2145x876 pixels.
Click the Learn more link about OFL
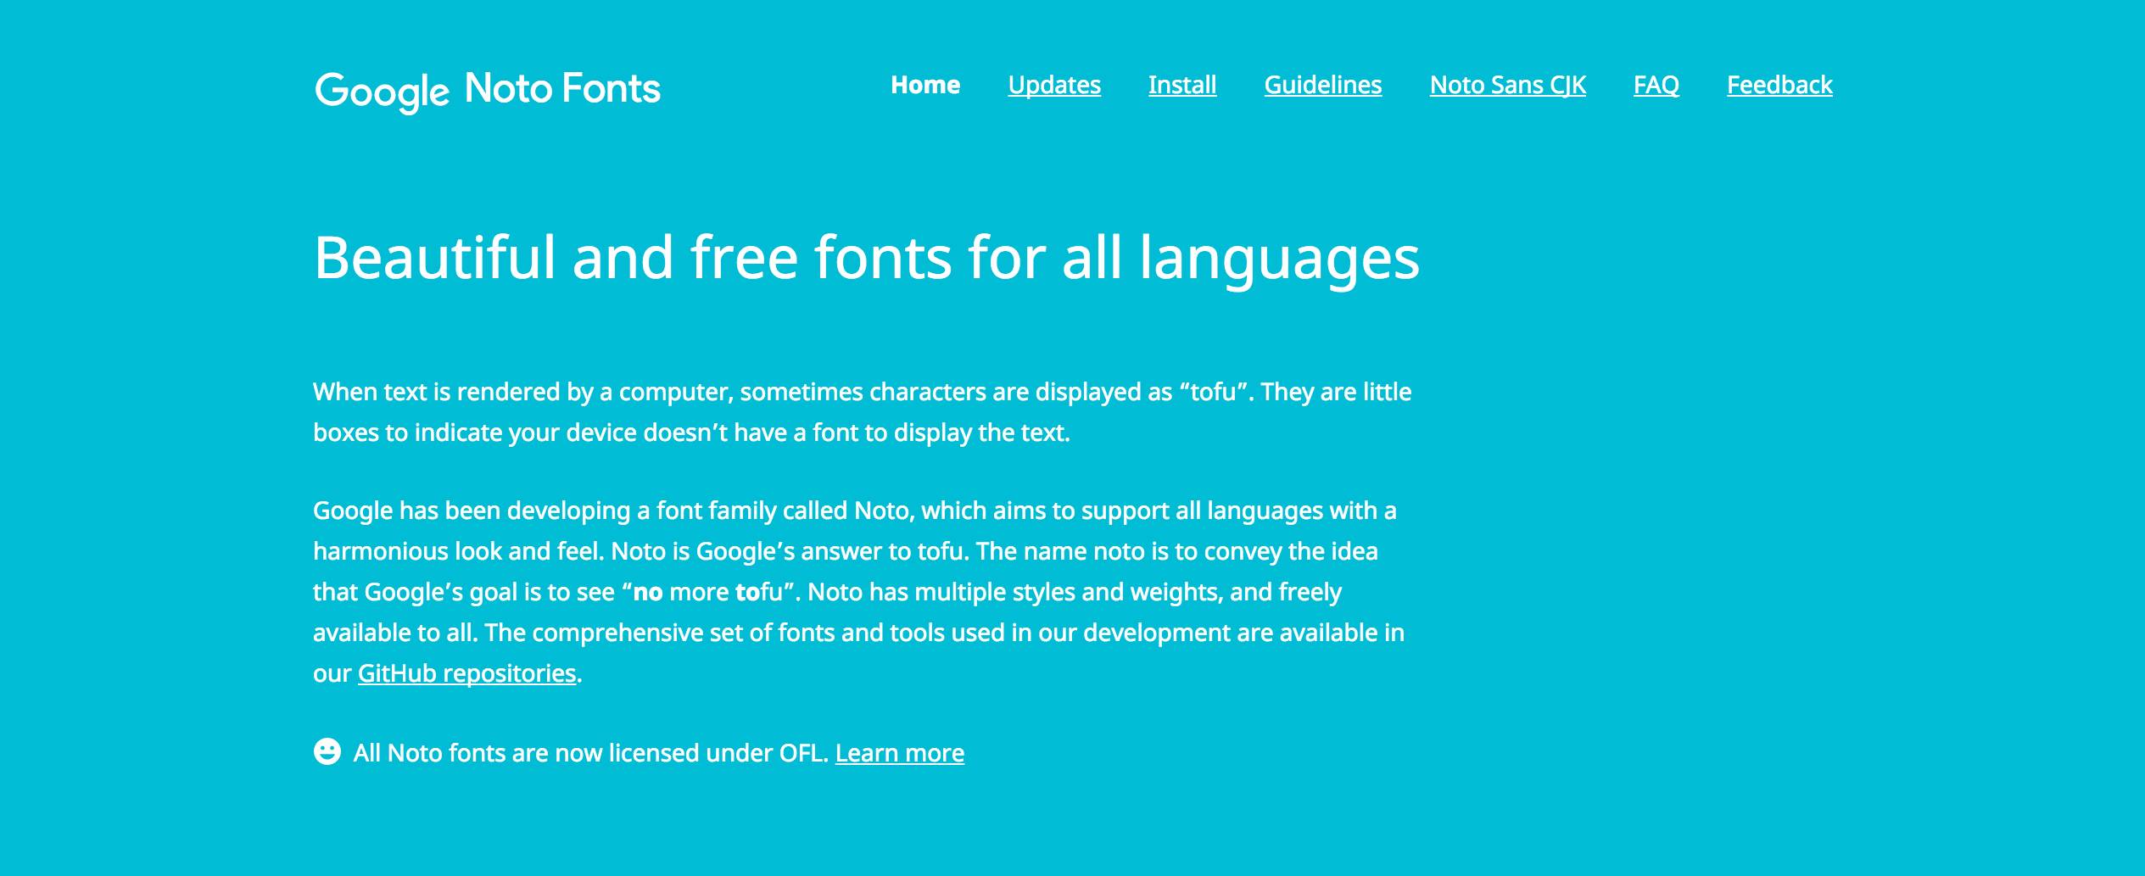[900, 753]
